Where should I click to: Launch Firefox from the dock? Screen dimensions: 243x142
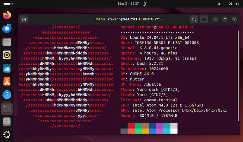tap(7, 15)
